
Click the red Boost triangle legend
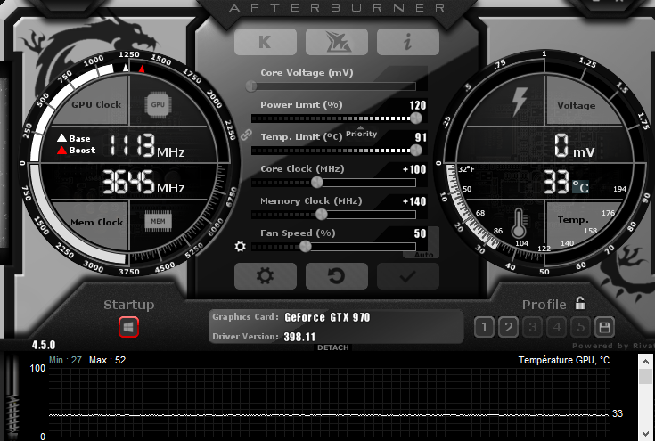tap(61, 151)
